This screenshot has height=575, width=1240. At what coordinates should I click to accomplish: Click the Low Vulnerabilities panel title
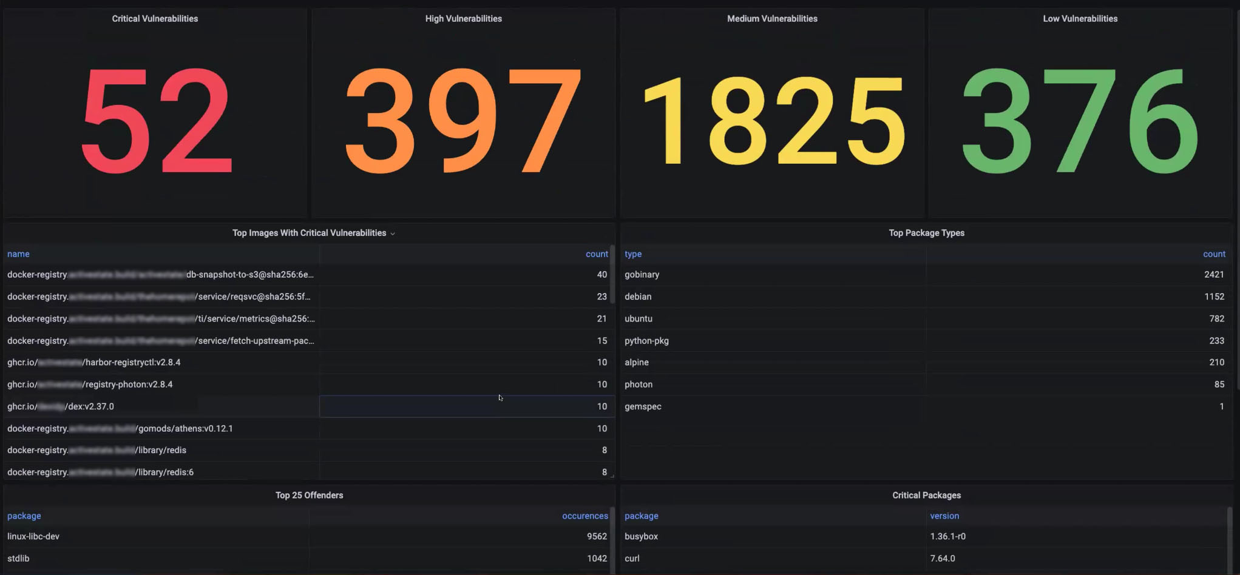point(1080,18)
